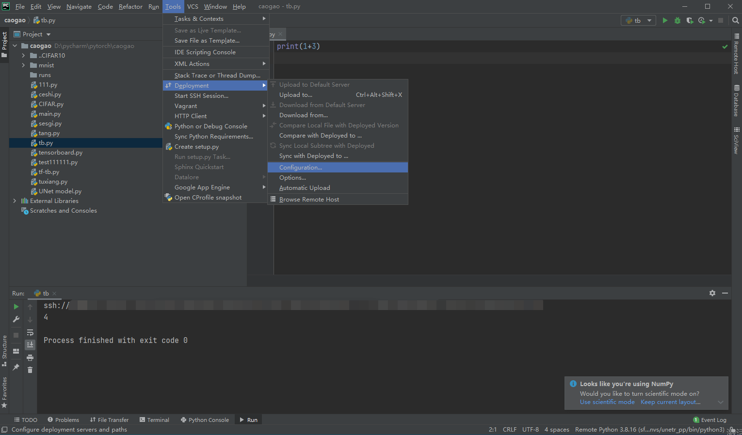Open Python or Debug Console entry
The image size is (742, 435).
click(x=216, y=126)
